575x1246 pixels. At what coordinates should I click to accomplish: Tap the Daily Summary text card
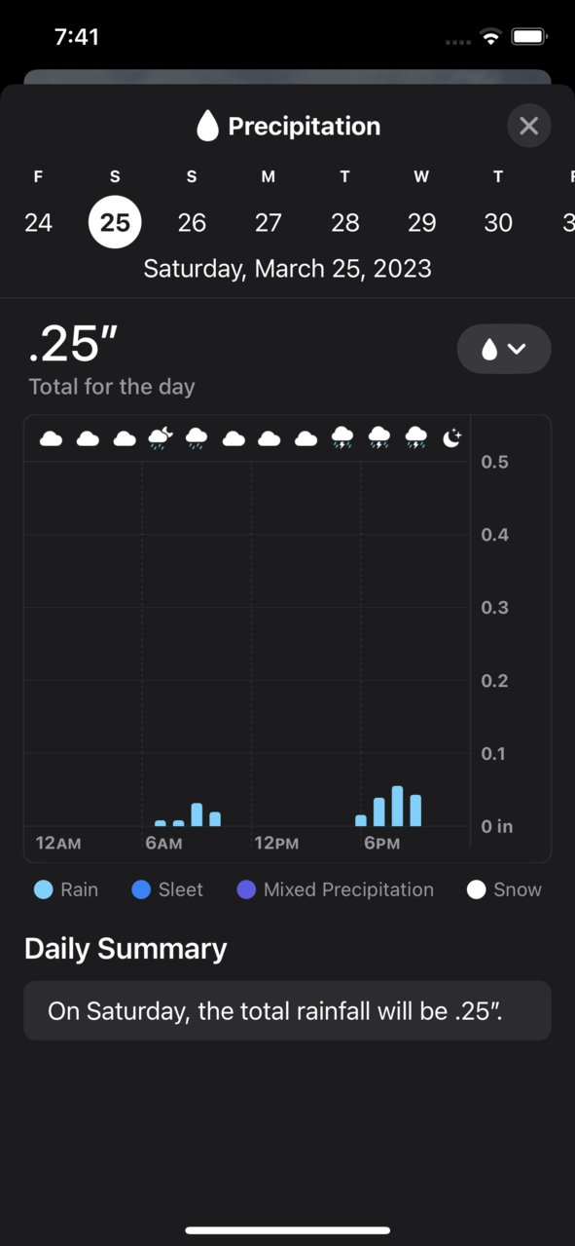[x=288, y=1010]
